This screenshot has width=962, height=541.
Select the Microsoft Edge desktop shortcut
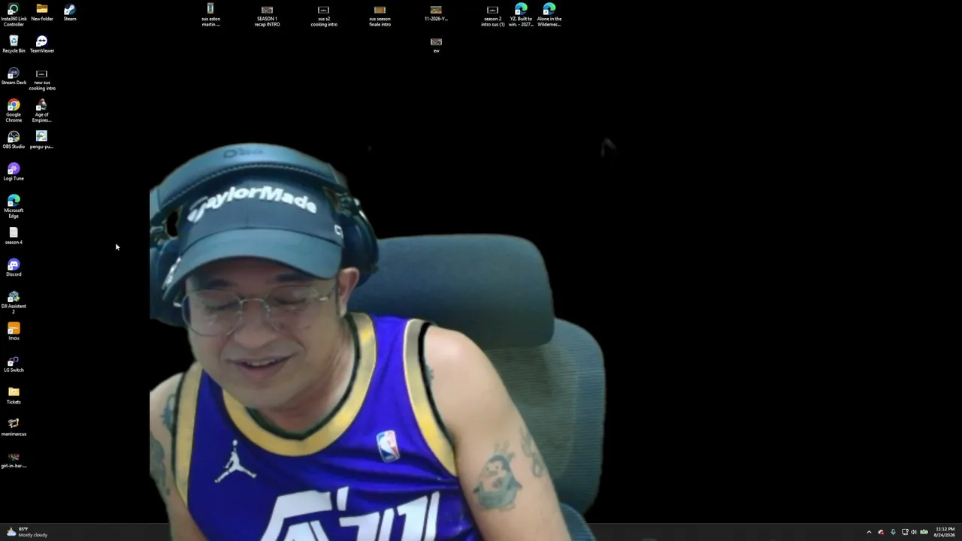click(14, 207)
